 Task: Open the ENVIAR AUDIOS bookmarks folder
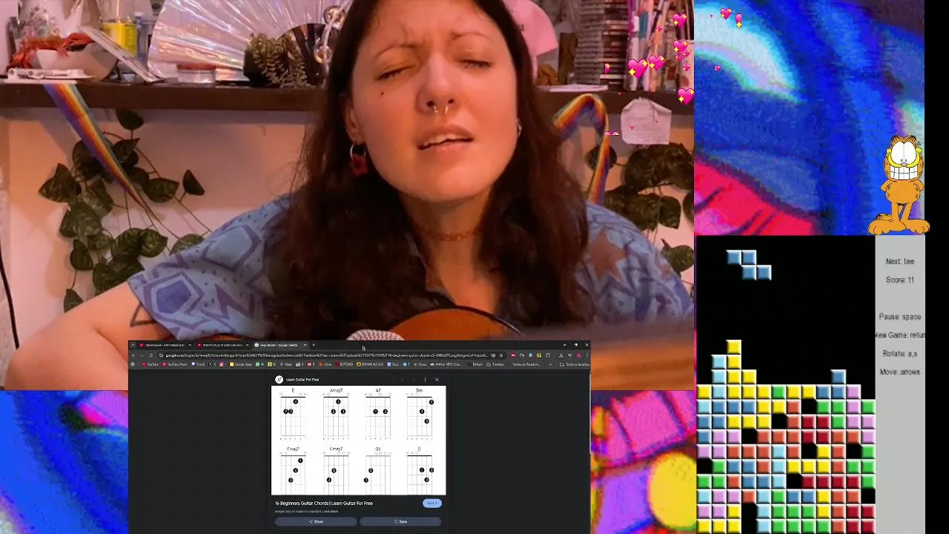tap(370, 364)
